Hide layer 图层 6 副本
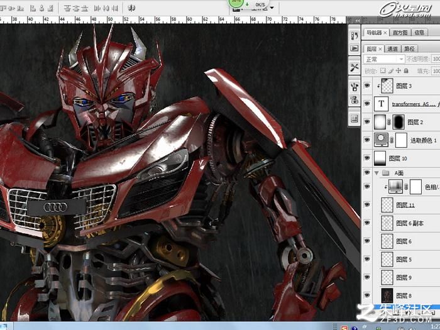The image size is (440, 330). [x=367, y=223]
